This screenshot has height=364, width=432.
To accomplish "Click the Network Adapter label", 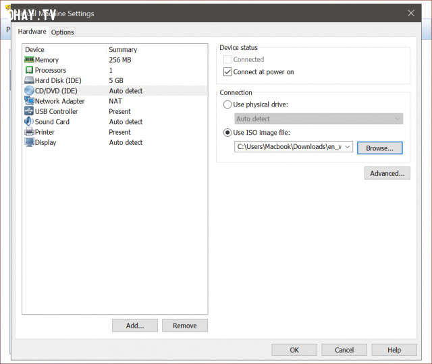I will tap(60, 101).
